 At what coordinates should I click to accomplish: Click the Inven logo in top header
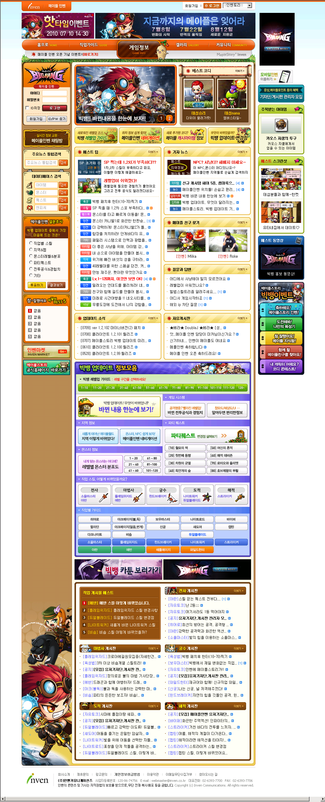[34, 6]
